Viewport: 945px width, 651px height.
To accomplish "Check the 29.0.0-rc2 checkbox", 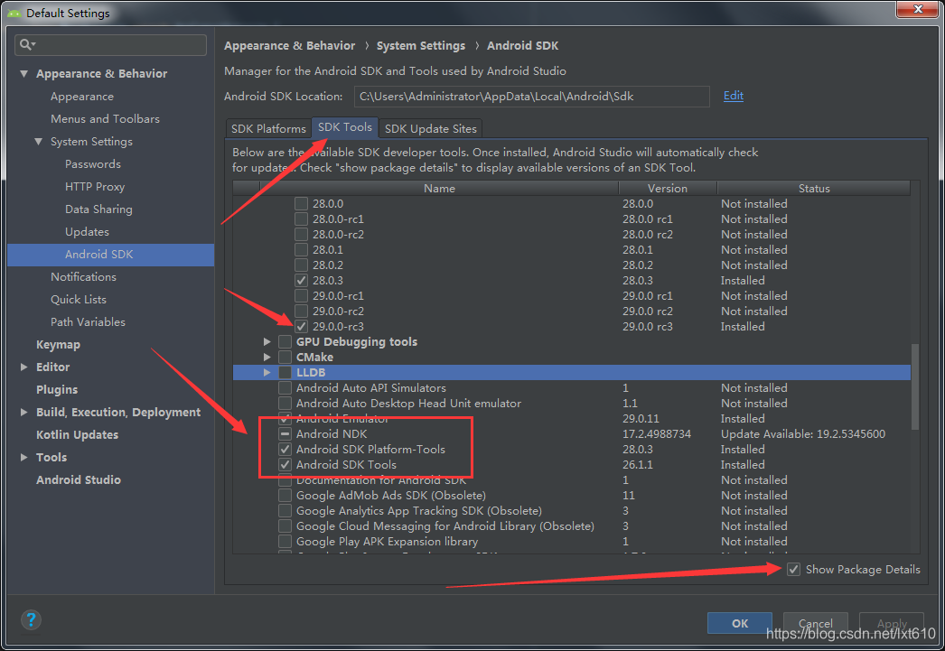I will (x=302, y=312).
